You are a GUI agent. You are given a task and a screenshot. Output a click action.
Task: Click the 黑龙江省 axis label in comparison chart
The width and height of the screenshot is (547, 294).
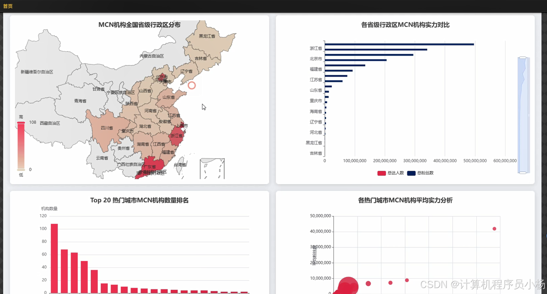pos(314,143)
